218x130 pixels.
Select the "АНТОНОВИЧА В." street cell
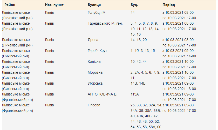[103, 94]
